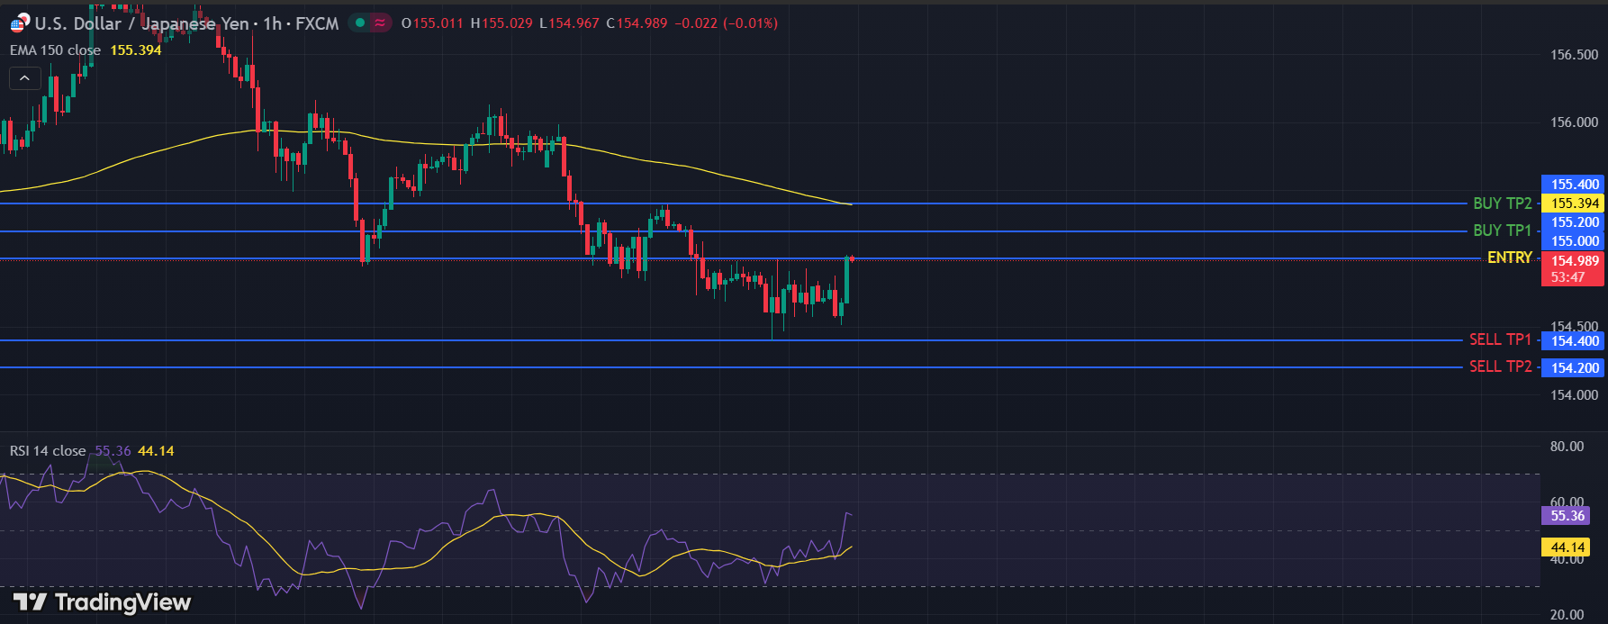Click the purple 55.36 RSI axis tag
This screenshot has height=624, width=1608.
(1567, 516)
